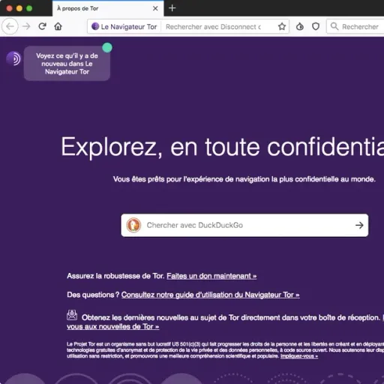This screenshot has height=384, width=384.
Task: Click the yellow minimize window button
Action: pos(19,8)
